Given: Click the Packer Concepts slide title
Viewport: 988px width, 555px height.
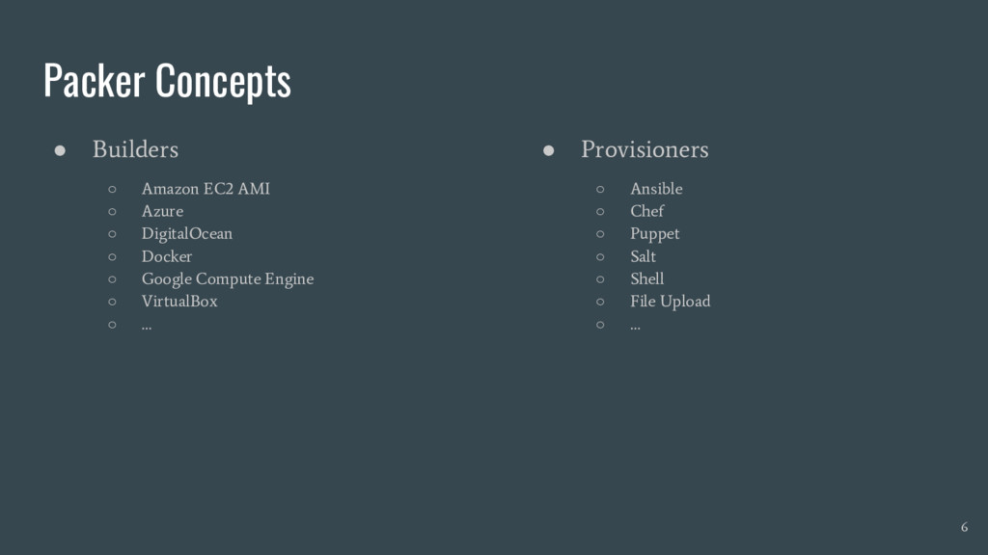Looking at the screenshot, I should click(167, 81).
